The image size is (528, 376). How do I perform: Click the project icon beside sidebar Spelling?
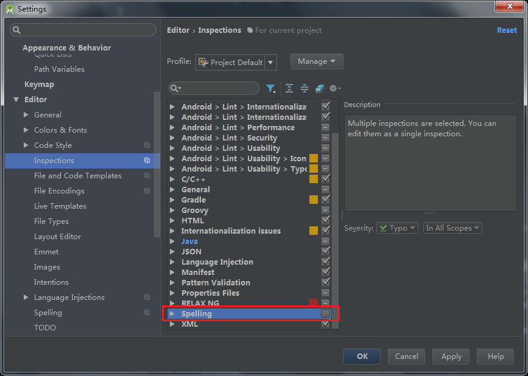click(x=147, y=313)
